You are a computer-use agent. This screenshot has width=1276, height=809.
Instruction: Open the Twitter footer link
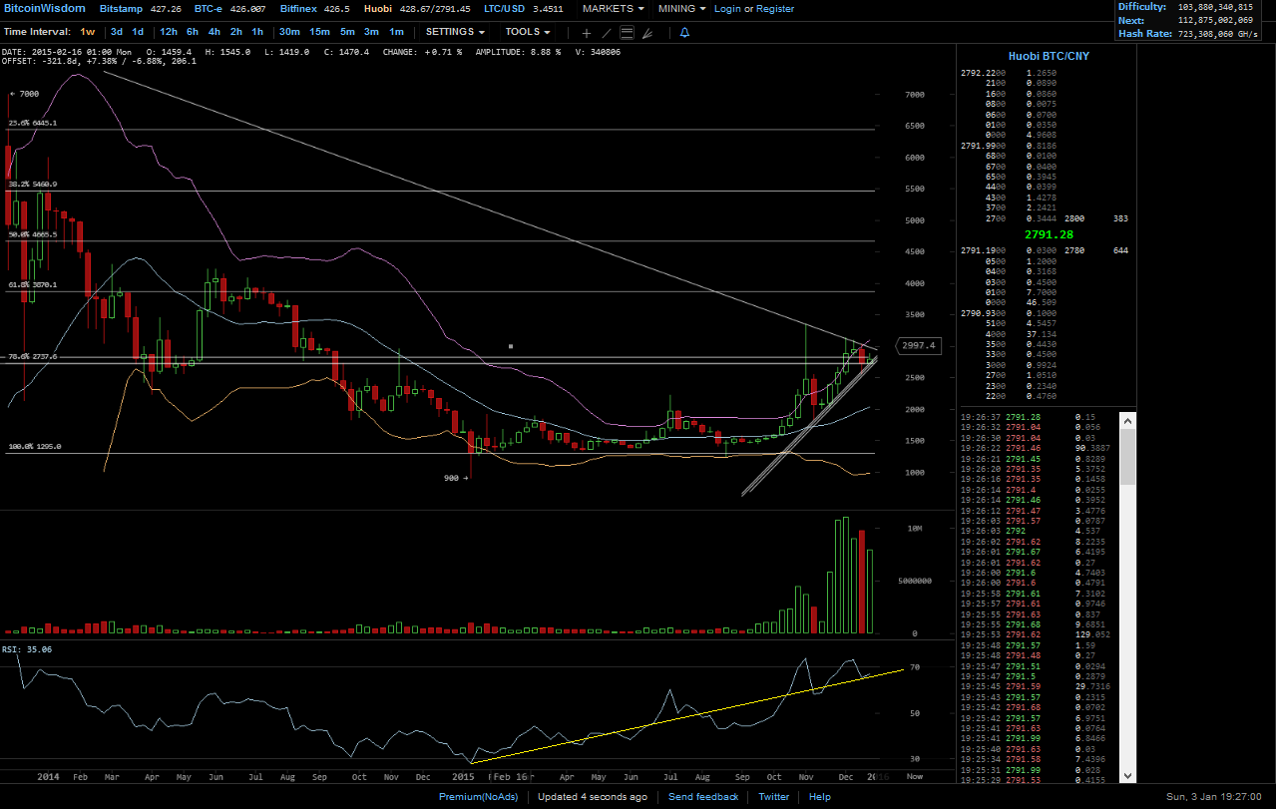pos(774,797)
